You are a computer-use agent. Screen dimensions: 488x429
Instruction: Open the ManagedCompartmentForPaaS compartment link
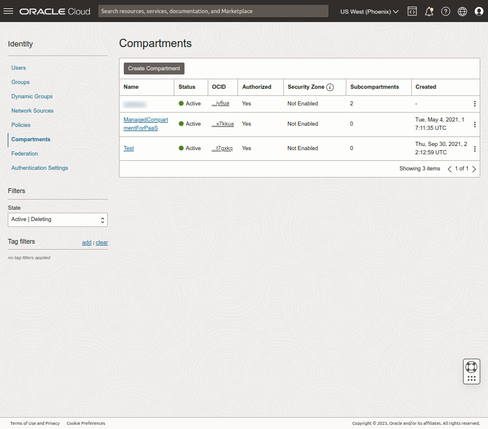(145, 123)
